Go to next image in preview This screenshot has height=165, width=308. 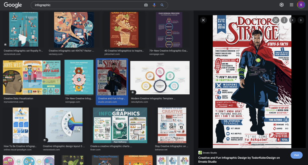point(301,20)
